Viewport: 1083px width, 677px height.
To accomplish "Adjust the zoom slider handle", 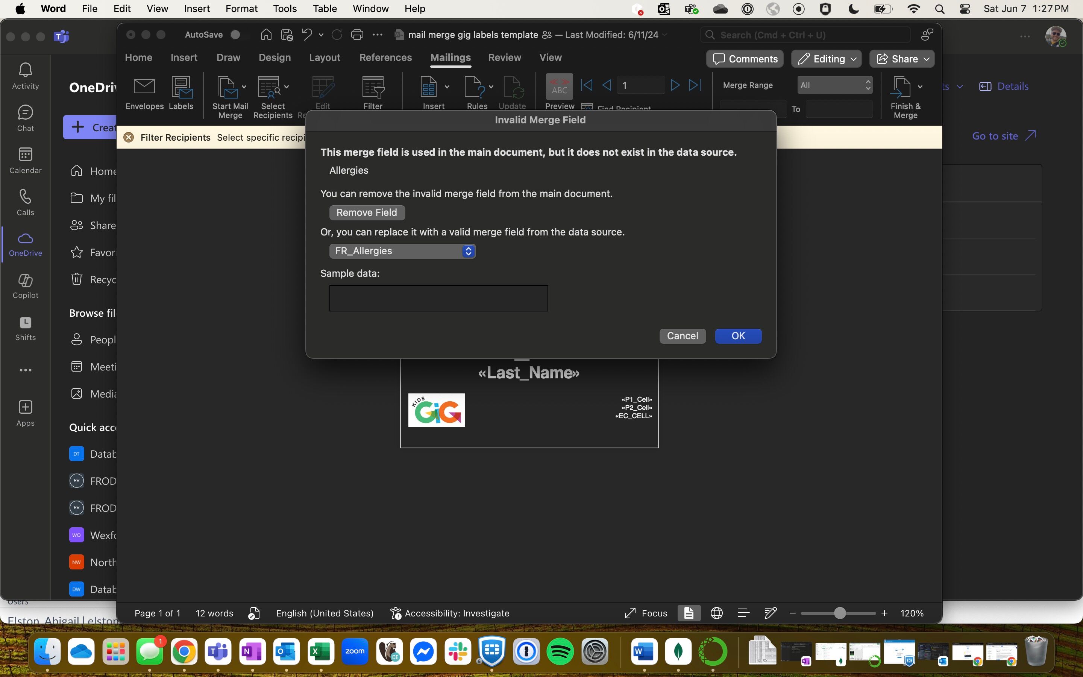I will coord(840,613).
